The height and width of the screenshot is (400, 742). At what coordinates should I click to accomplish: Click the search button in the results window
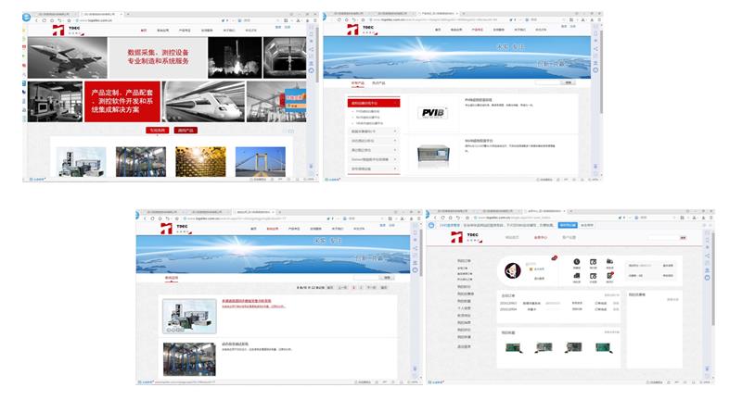[x=387, y=278]
